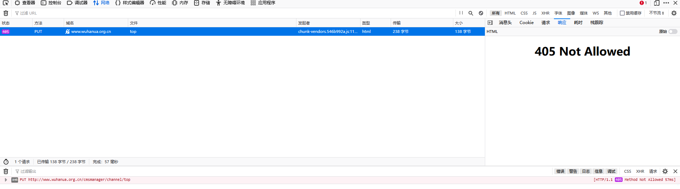Filter requests by 媒体 media
680x189 pixels.
coord(584,13)
